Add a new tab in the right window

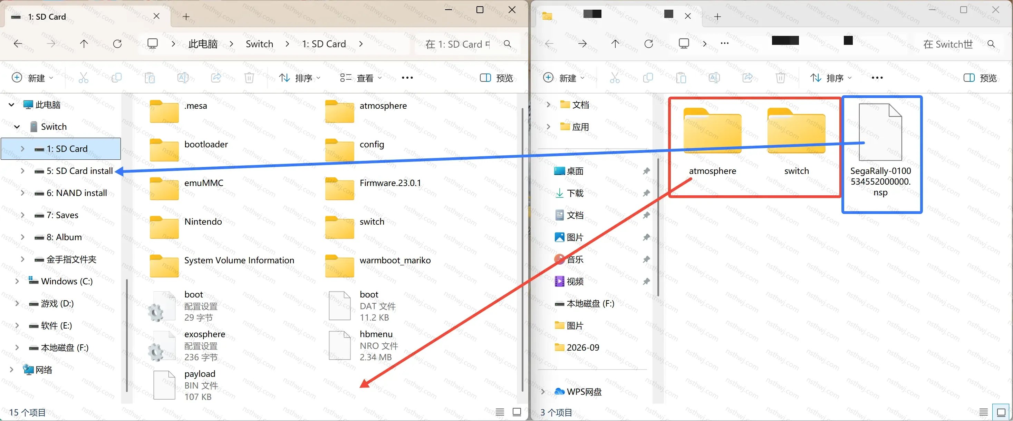[717, 17]
